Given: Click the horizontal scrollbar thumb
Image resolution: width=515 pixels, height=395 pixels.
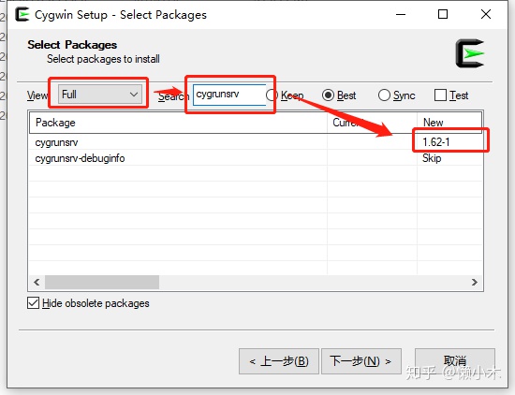Looking at the screenshot, I should [102, 282].
